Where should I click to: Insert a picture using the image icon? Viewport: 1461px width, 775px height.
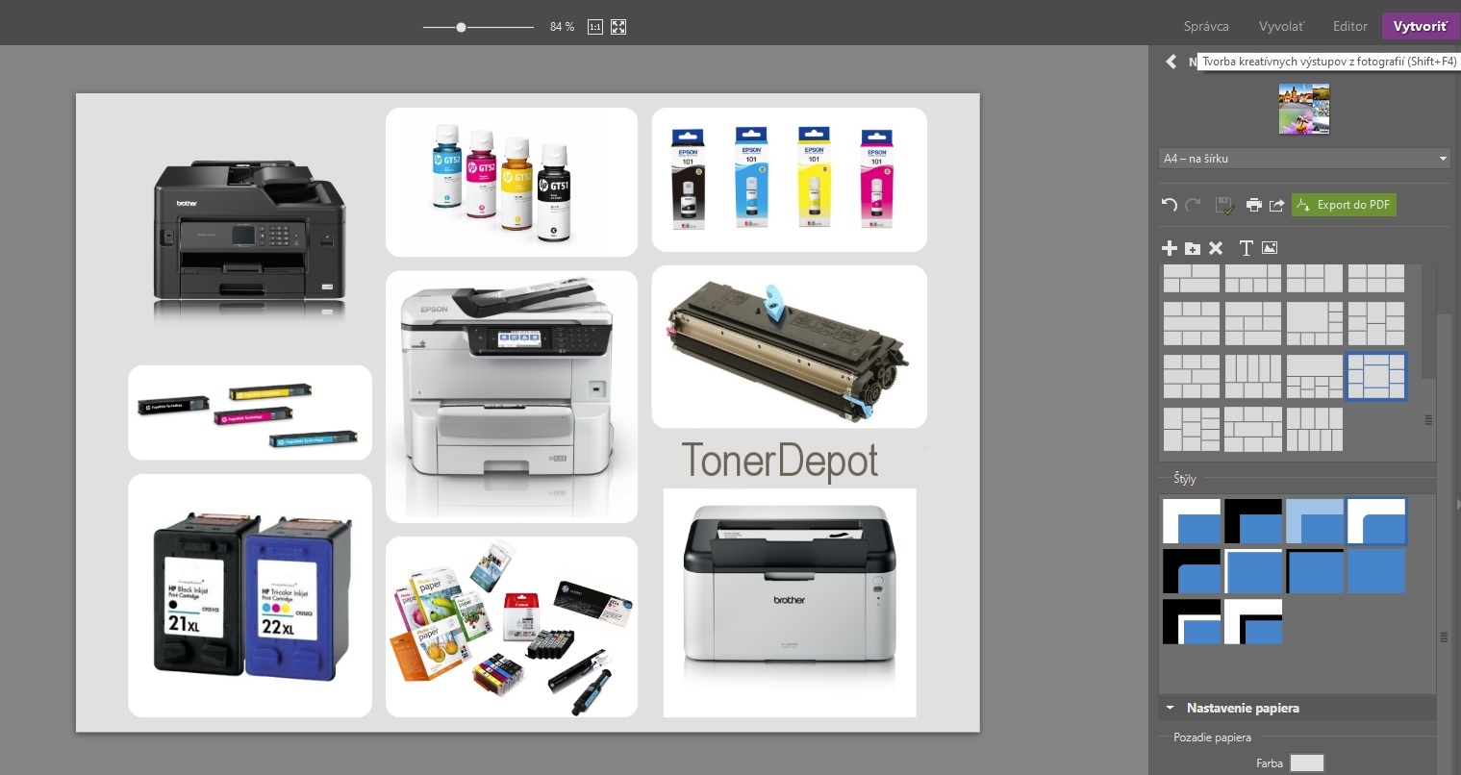pyautogui.click(x=1270, y=248)
